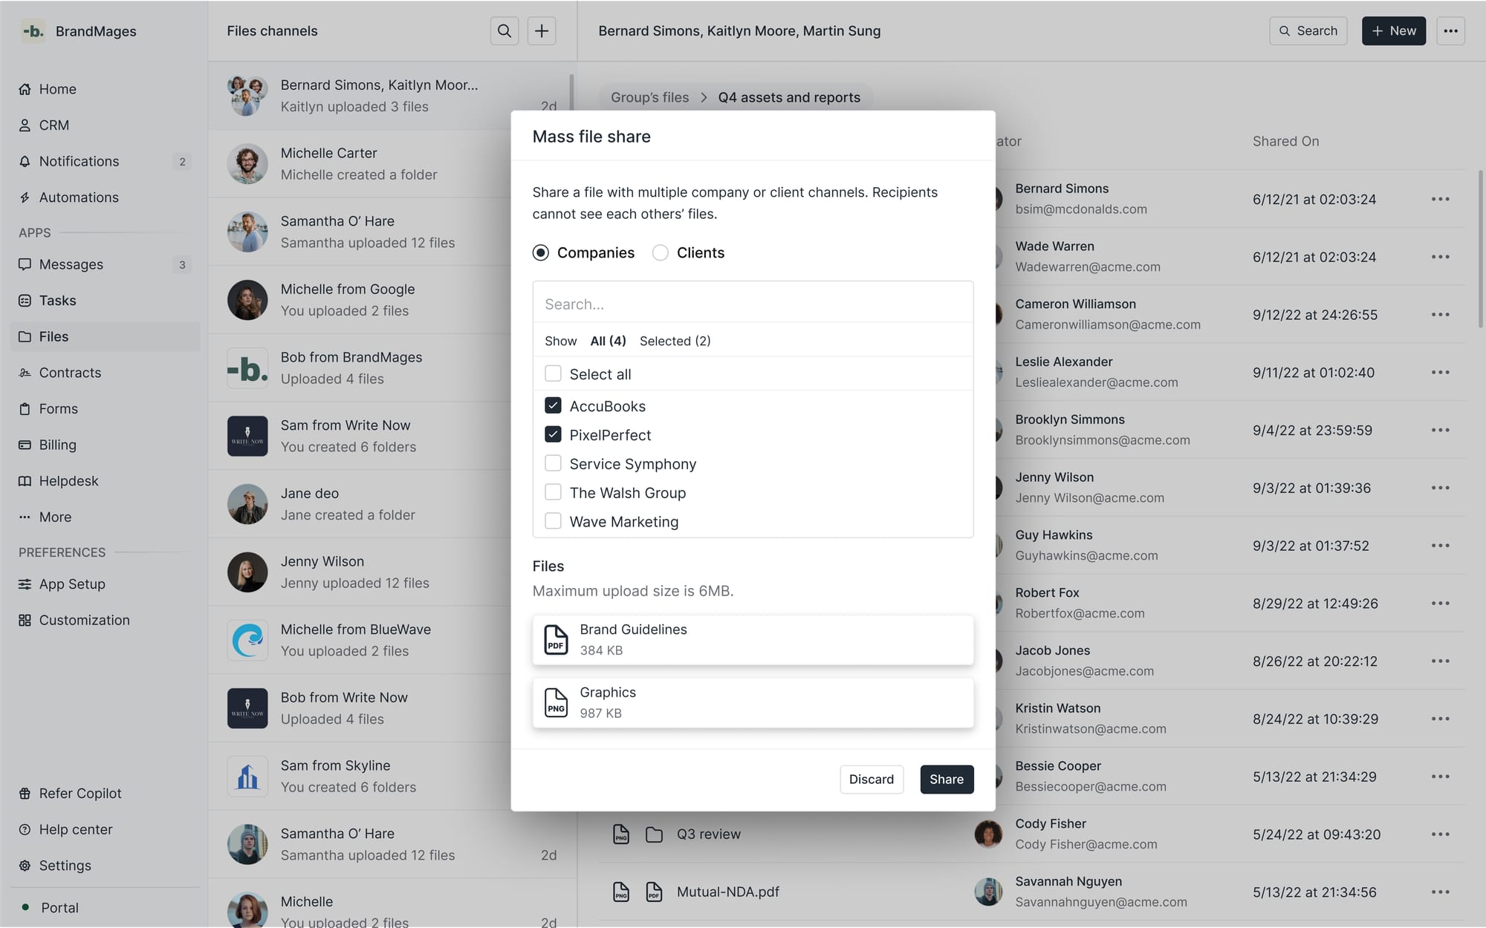
Task: Expand the More item in sidebar
Action: (55, 517)
